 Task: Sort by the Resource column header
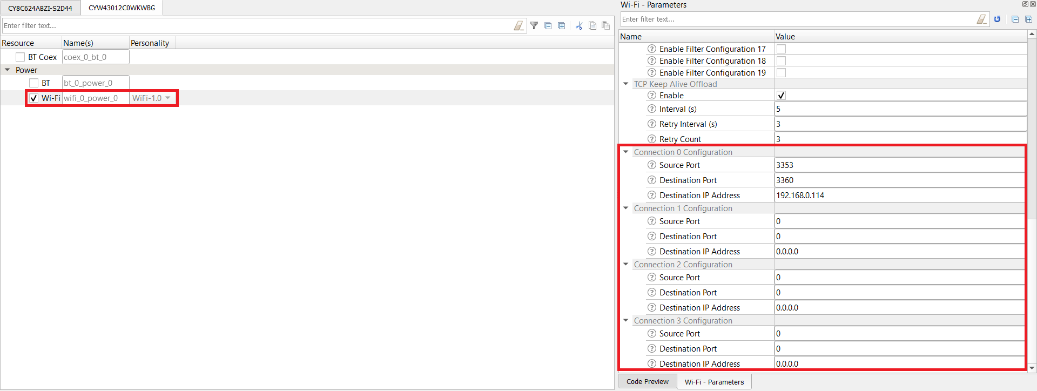pyautogui.click(x=31, y=43)
